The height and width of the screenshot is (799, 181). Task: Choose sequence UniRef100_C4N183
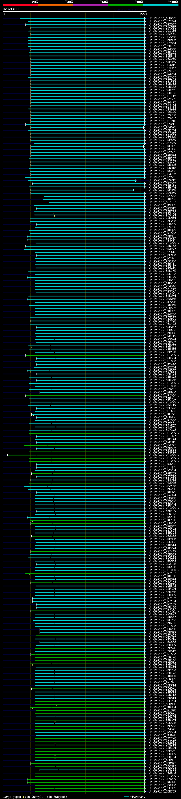pyautogui.click(x=162, y=246)
